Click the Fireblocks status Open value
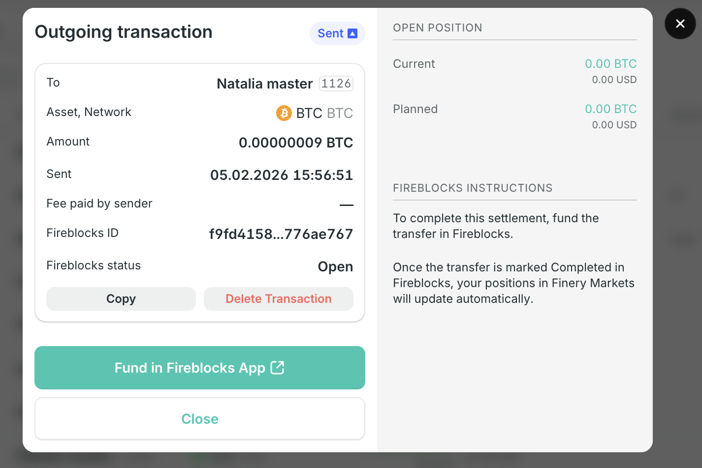This screenshot has width=702, height=468. click(335, 266)
